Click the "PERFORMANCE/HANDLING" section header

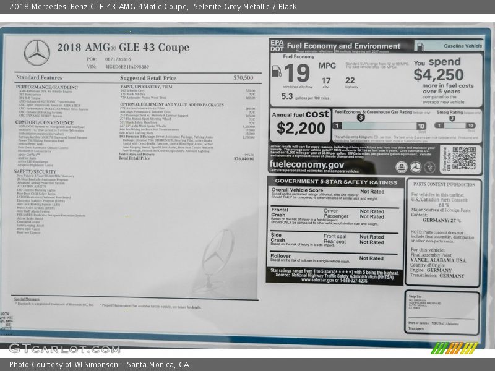[47, 87]
